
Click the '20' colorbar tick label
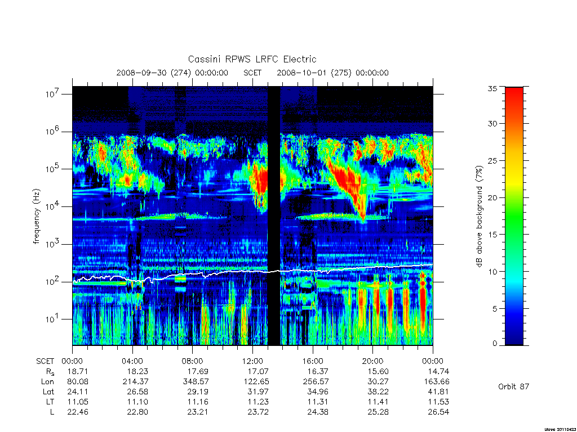492,197
